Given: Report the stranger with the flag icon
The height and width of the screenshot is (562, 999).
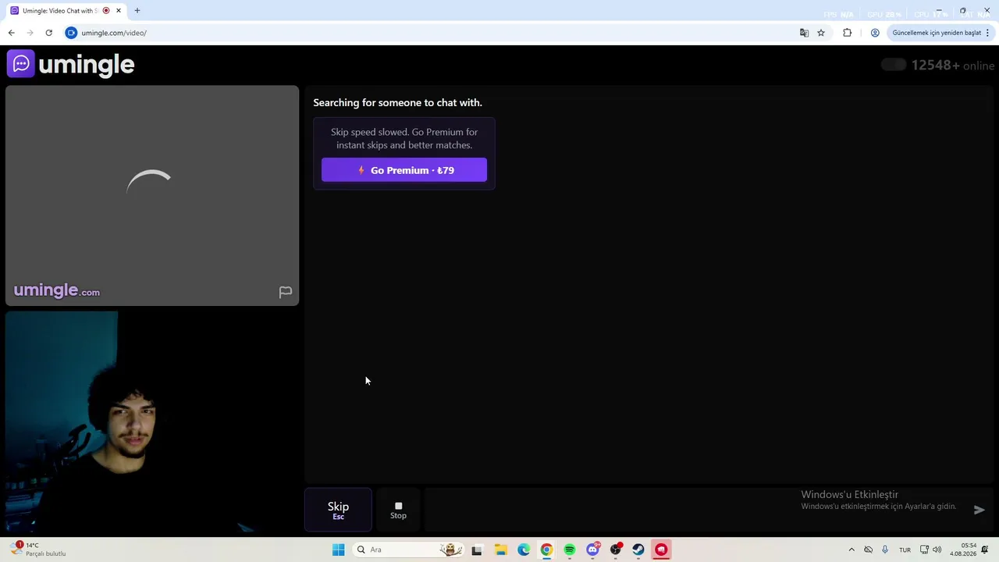Looking at the screenshot, I should coord(286,292).
